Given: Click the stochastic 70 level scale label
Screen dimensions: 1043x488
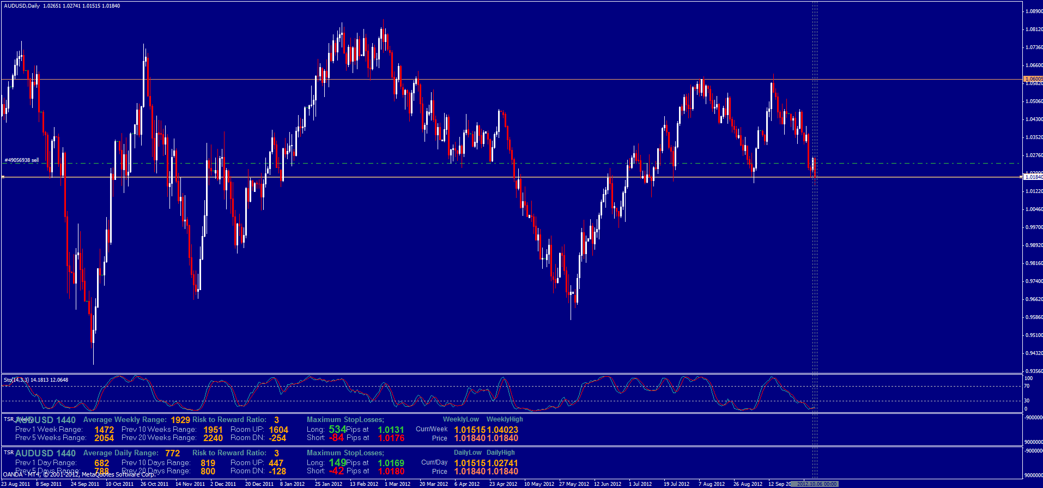Looking at the screenshot, I should (1027, 386).
